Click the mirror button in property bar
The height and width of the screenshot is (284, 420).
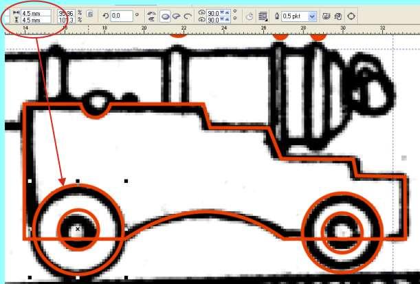(x=151, y=15)
